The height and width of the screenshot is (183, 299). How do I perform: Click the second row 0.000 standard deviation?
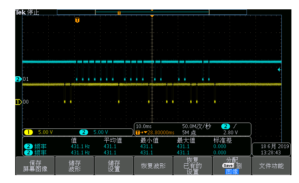point(220,153)
